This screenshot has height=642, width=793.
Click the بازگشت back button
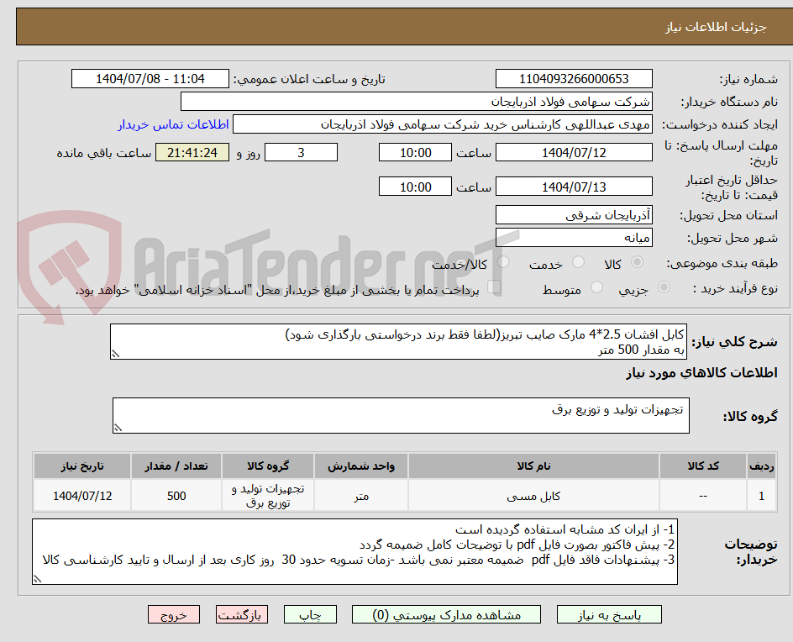(x=241, y=614)
